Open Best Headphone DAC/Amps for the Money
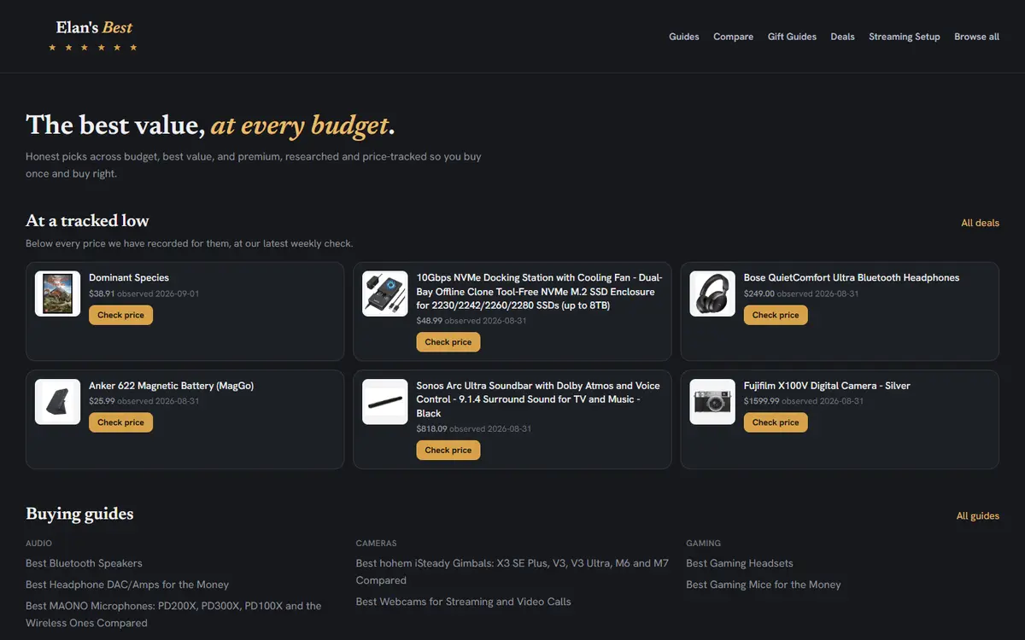1025x640 pixels. point(127,585)
